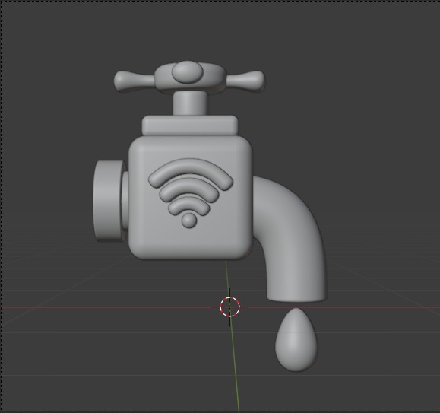Viewport: 440px width, 413px height.
Task: Click the cross-shaped faucet handle
Action: [x=189, y=77]
